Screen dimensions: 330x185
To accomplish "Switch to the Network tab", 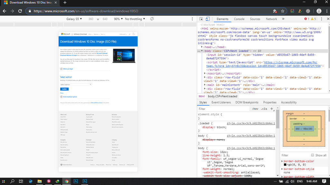I will (271, 19).
